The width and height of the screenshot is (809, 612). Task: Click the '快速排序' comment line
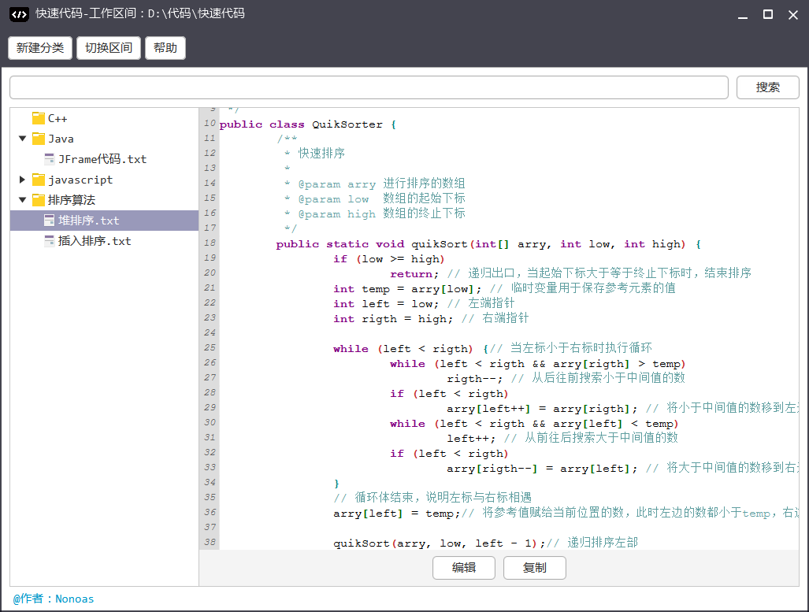[x=315, y=154]
